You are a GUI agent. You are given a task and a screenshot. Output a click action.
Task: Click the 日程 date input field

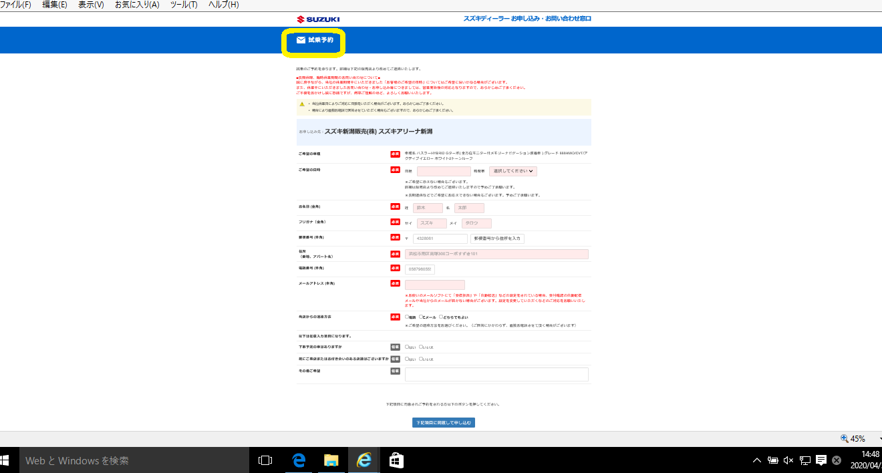(444, 171)
